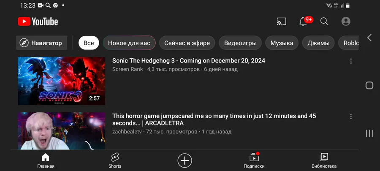Open the Библиотека tab

324,160
